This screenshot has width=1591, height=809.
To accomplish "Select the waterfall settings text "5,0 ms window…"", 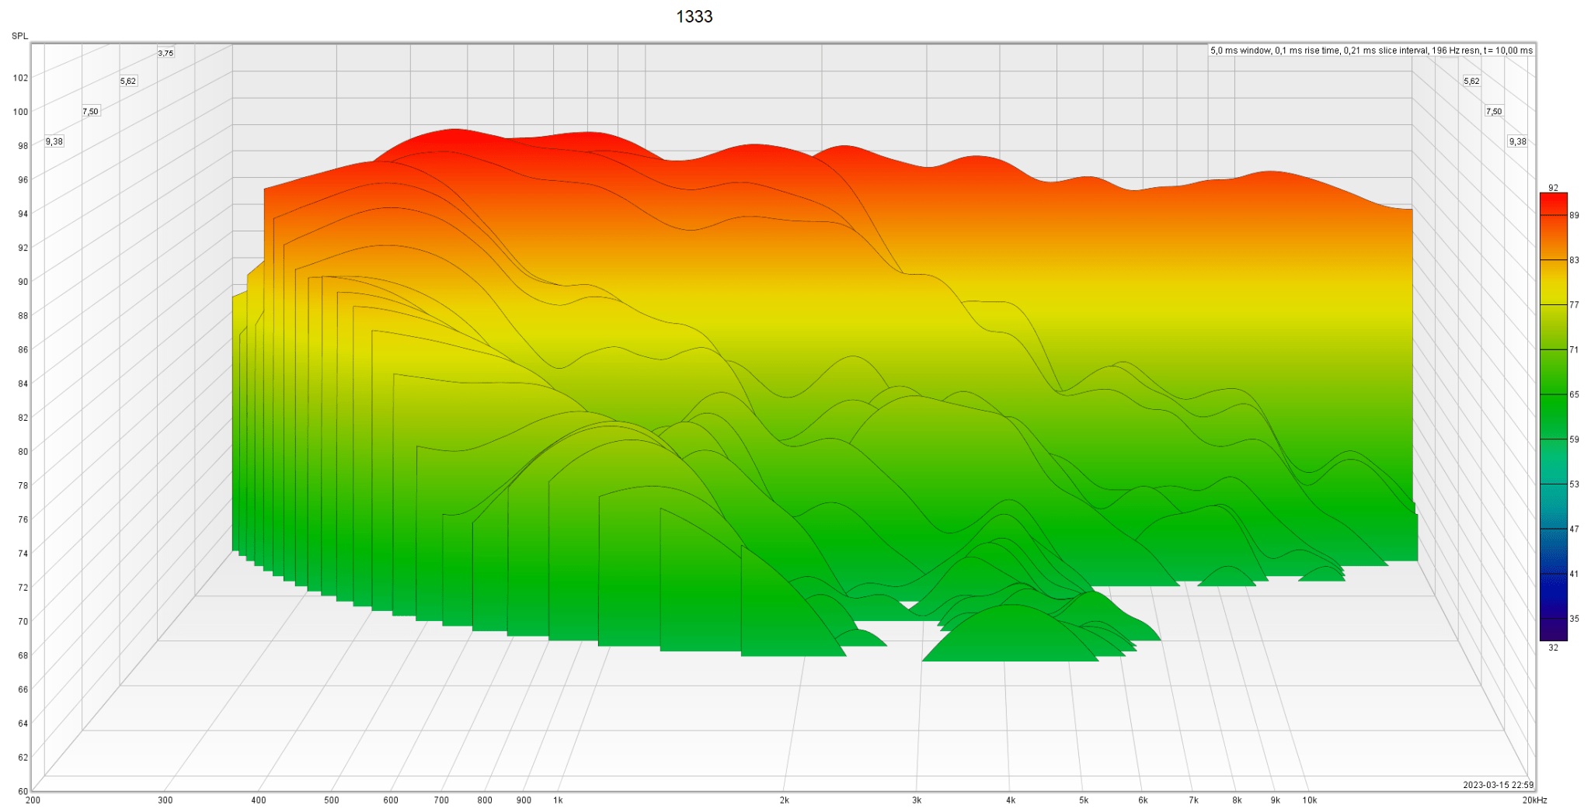I will click(1371, 50).
